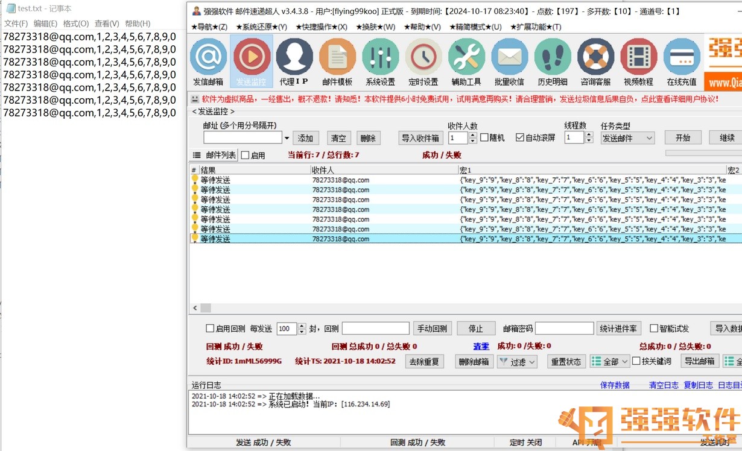
Task: Tick the 智能试发 checkbox
Action: (654, 329)
